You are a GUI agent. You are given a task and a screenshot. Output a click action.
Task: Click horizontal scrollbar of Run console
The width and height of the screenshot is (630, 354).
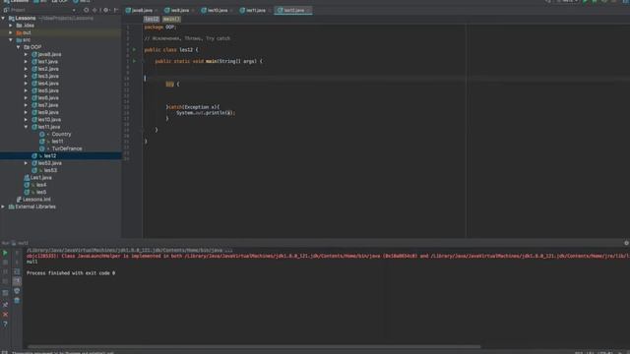coord(254,346)
